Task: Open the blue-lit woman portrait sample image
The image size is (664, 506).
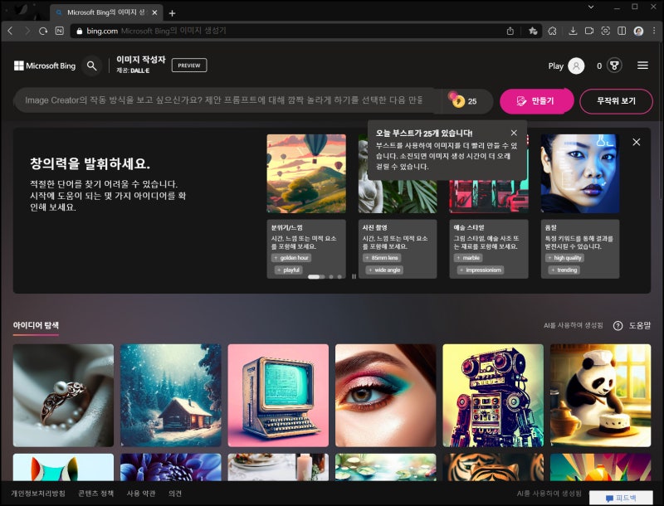Action: pos(579,173)
